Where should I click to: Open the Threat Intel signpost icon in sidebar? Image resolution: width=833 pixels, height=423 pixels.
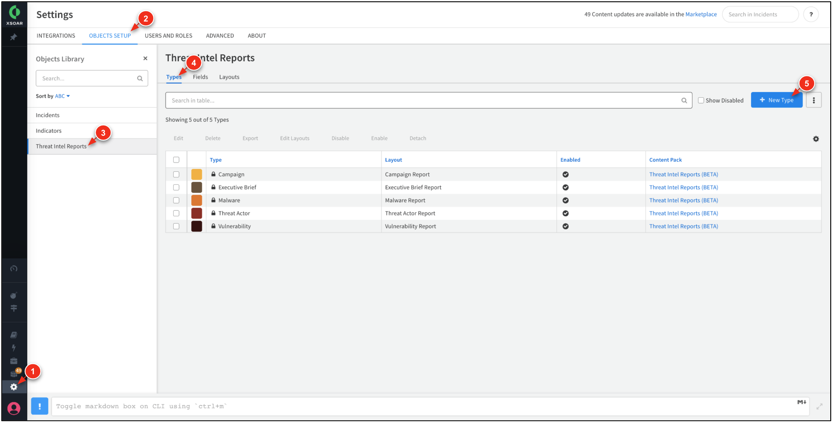14,308
